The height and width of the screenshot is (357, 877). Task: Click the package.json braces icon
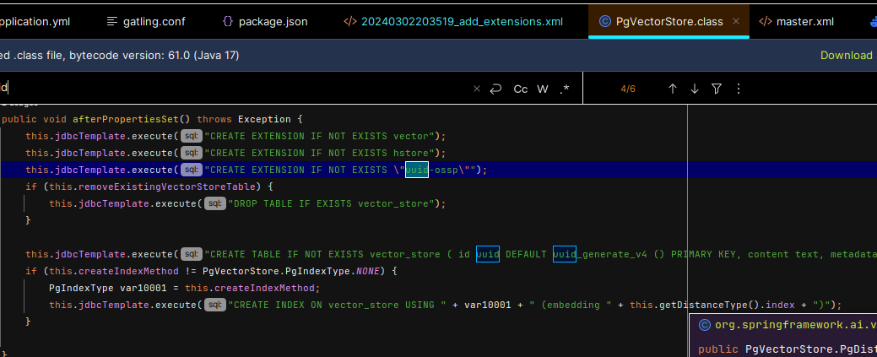click(x=228, y=21)
